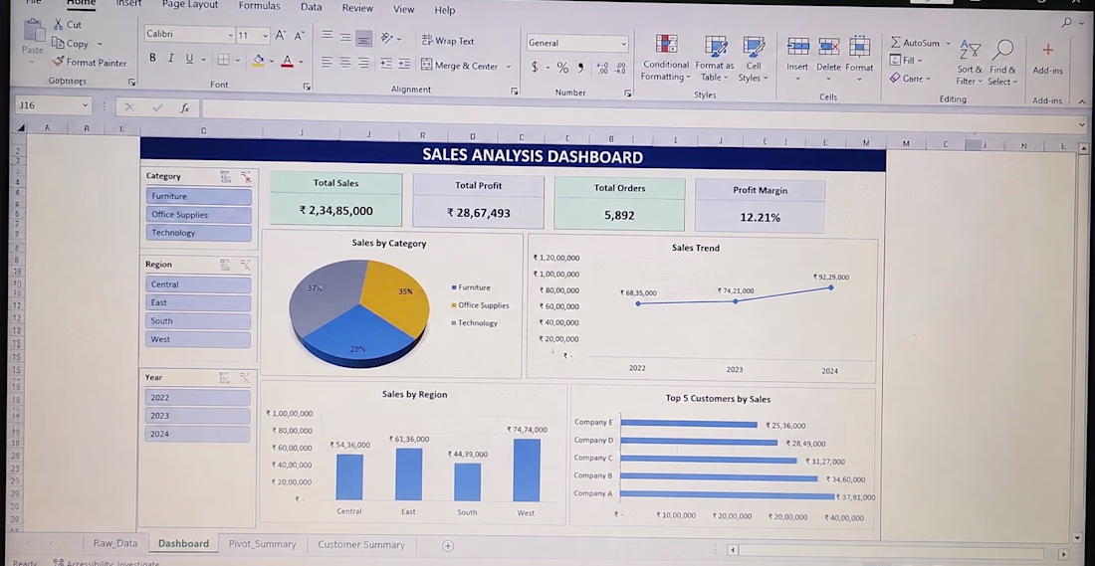Toggle Wrap Text
The height and width of the screenshot is (566, 1095).
(x=448, y=41)
